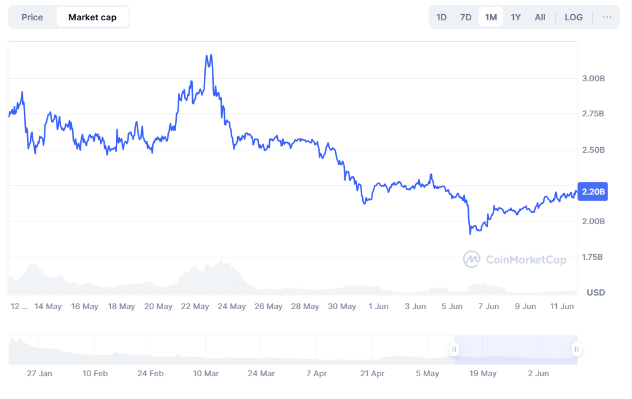Set chart range to 1D
Viewport: 632px width, 399px height.
point(441,17)
